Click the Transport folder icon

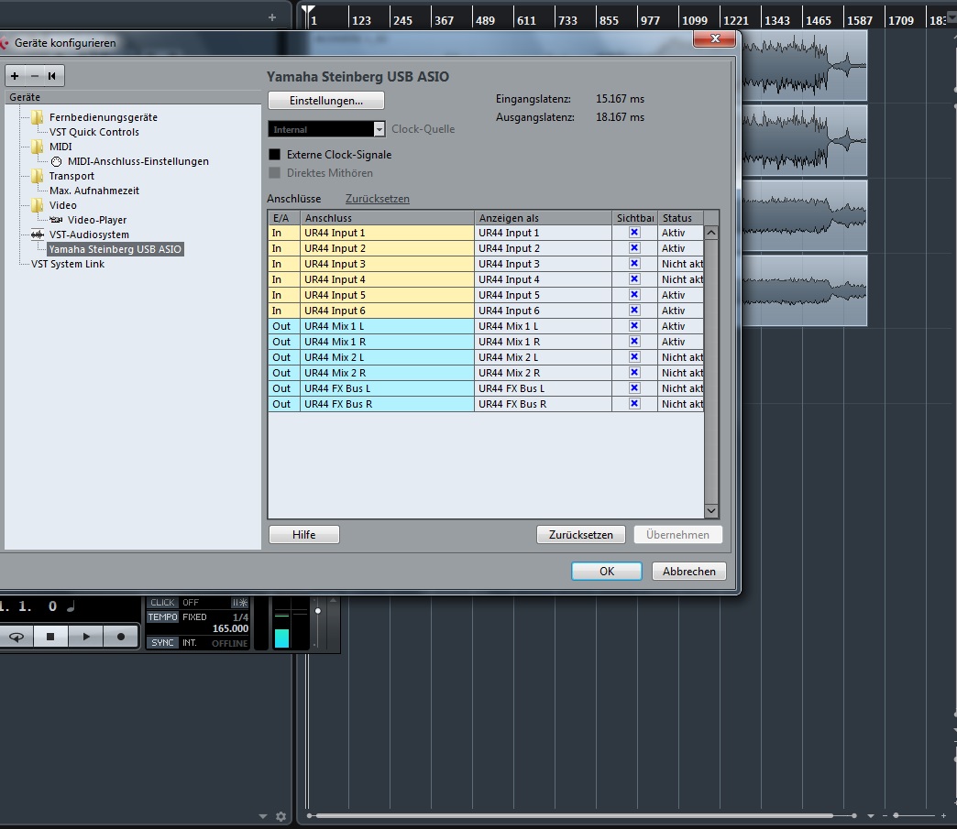pyautogui.click(x=38, y=176)
